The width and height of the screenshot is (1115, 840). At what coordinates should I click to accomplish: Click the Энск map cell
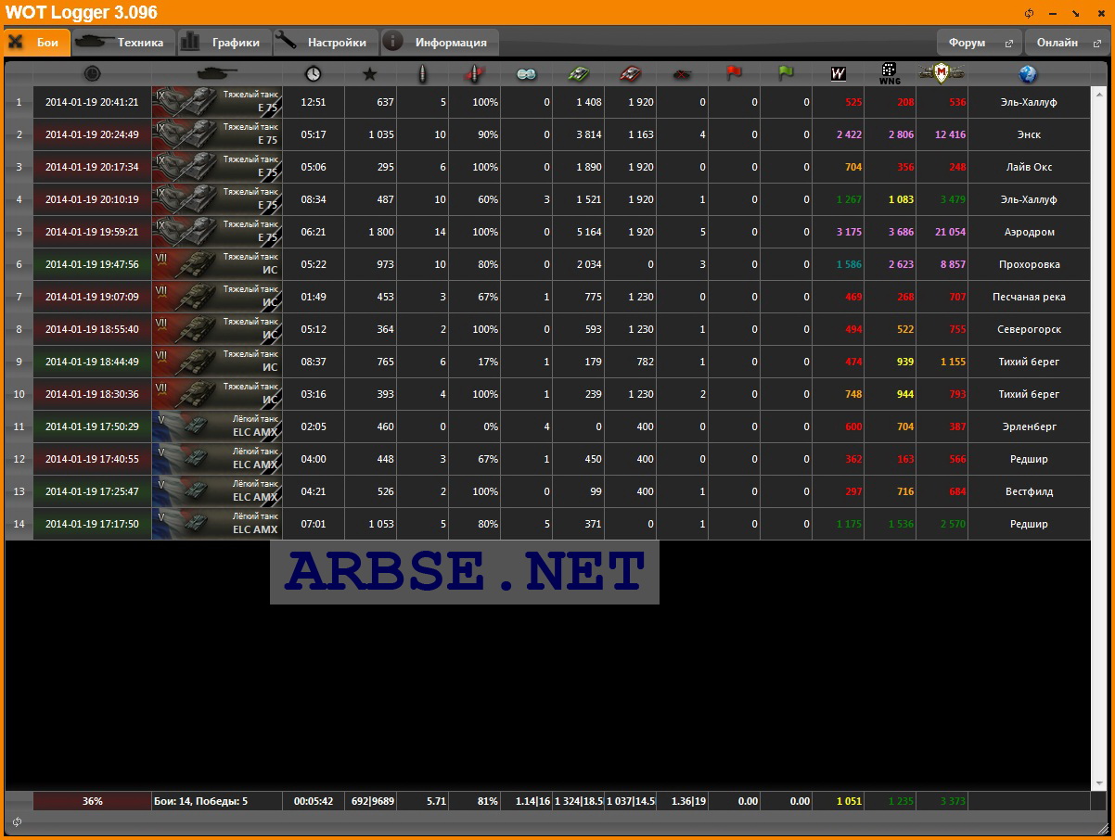(x=1029, y=134)
